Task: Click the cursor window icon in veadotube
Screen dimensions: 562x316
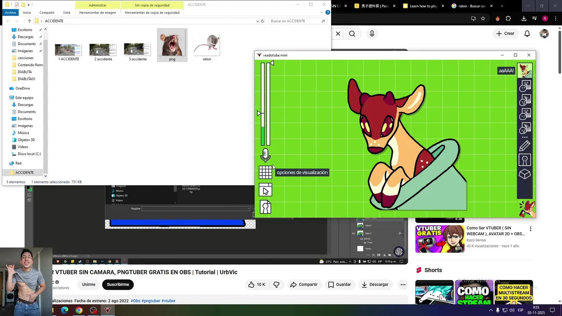Action: tap(265, 190)
